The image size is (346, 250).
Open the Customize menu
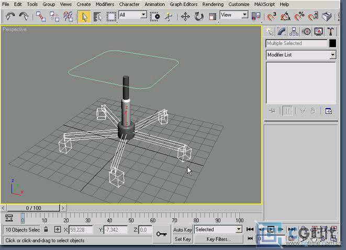(x=239, y=4)
